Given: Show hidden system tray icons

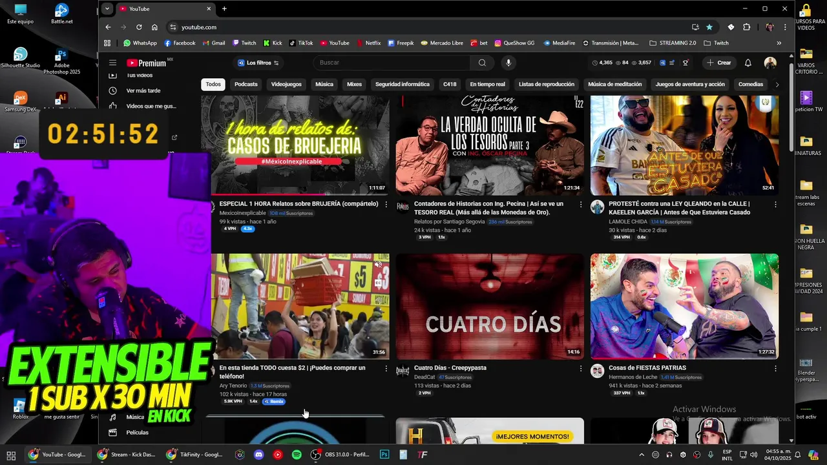Looking at the screenshot, I should (x=642, y=455).
